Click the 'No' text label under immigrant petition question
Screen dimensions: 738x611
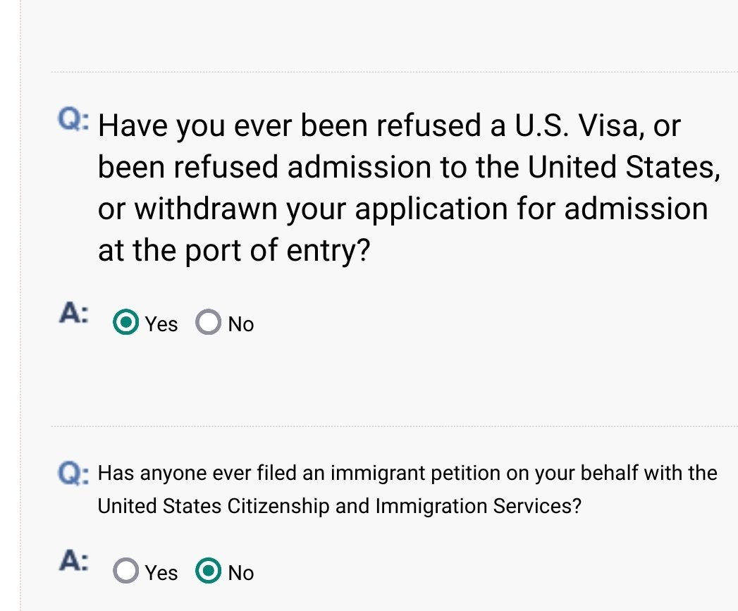coord(241,572)
